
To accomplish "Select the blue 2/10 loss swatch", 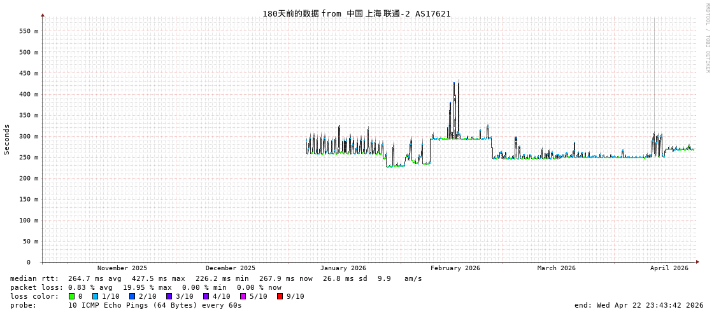I will tap(132, 296).
